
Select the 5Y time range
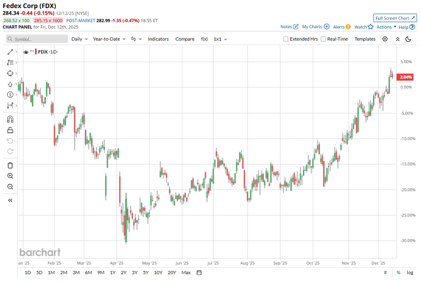click(146, 273)
